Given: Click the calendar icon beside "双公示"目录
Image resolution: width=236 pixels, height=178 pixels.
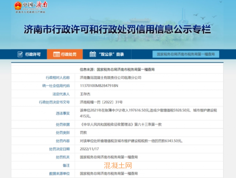Looking at the screenshot, I should coord(93,54).
